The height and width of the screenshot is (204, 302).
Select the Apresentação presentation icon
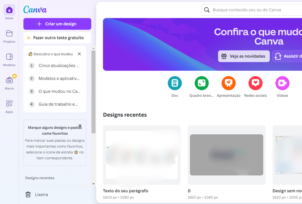[229, 83]
